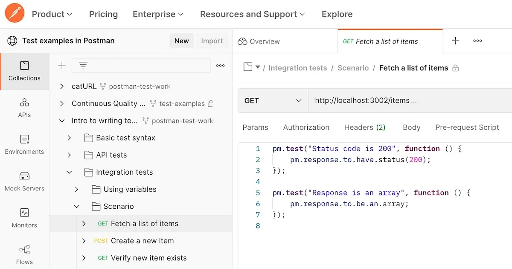Image resolution: width=512 pixels, height=269 pixels.
Task: Switch to the Overview tab
Action: coord(259,41)
